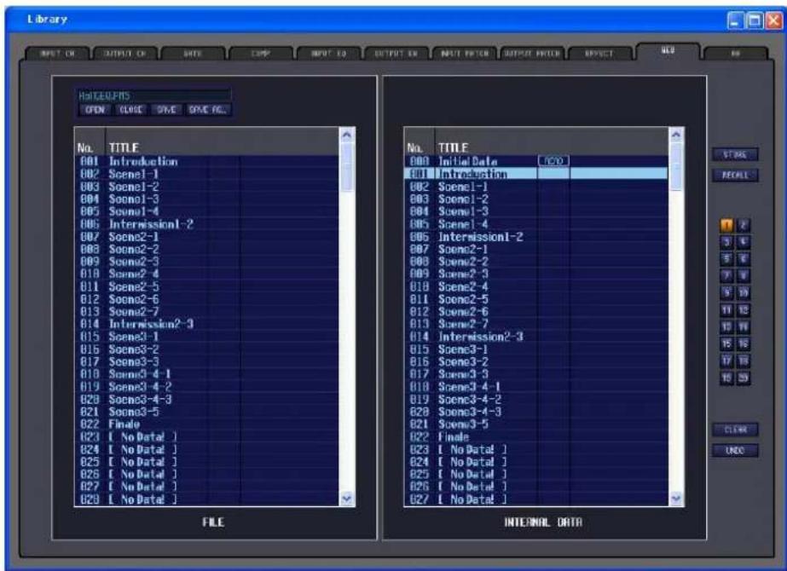The image size is (787, 571).
Task: Click the FILE list scroll-up arrow
Action: [347, 135]
